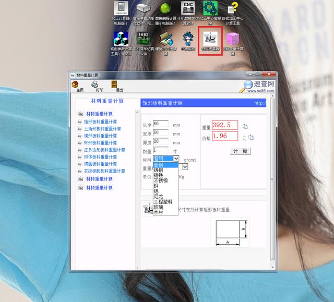The image size is (334, 302).
Task: Select 工程塑料 in the material list
Action: tap(165, 202)
